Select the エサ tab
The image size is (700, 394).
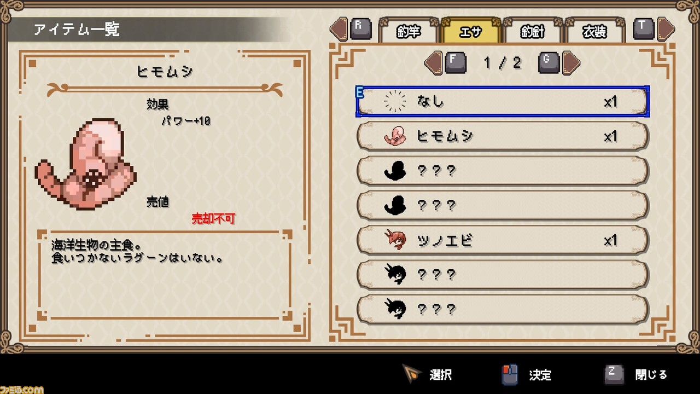471,31
